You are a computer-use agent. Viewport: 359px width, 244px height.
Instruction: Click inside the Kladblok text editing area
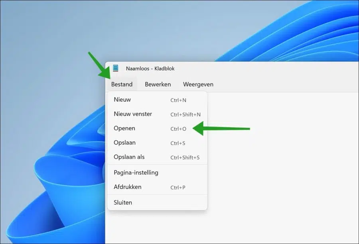tap(283, 168)
